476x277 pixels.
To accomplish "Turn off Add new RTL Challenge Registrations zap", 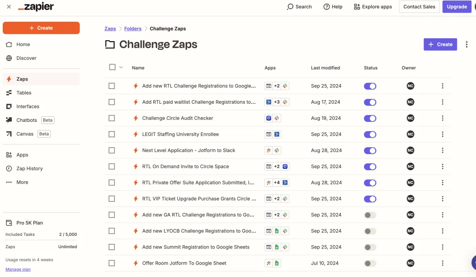I will 370,86.
